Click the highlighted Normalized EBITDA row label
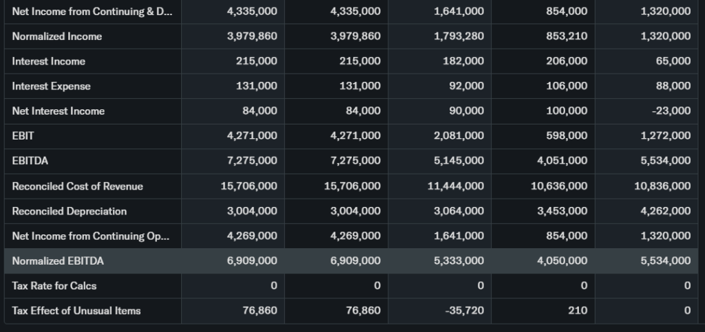The image size is (705, 332). pyautogui.click(x=57, y=261)
